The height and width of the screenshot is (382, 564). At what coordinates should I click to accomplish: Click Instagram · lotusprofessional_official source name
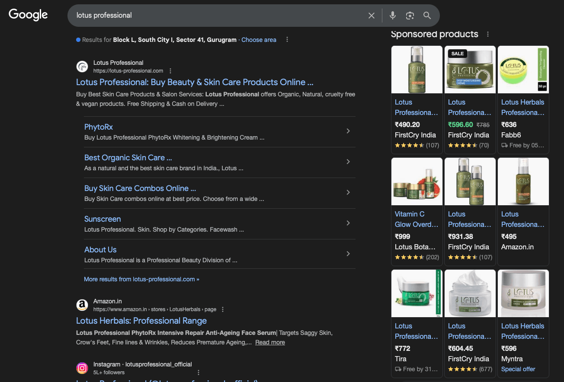pyautogui.click(x=143, y=364)
